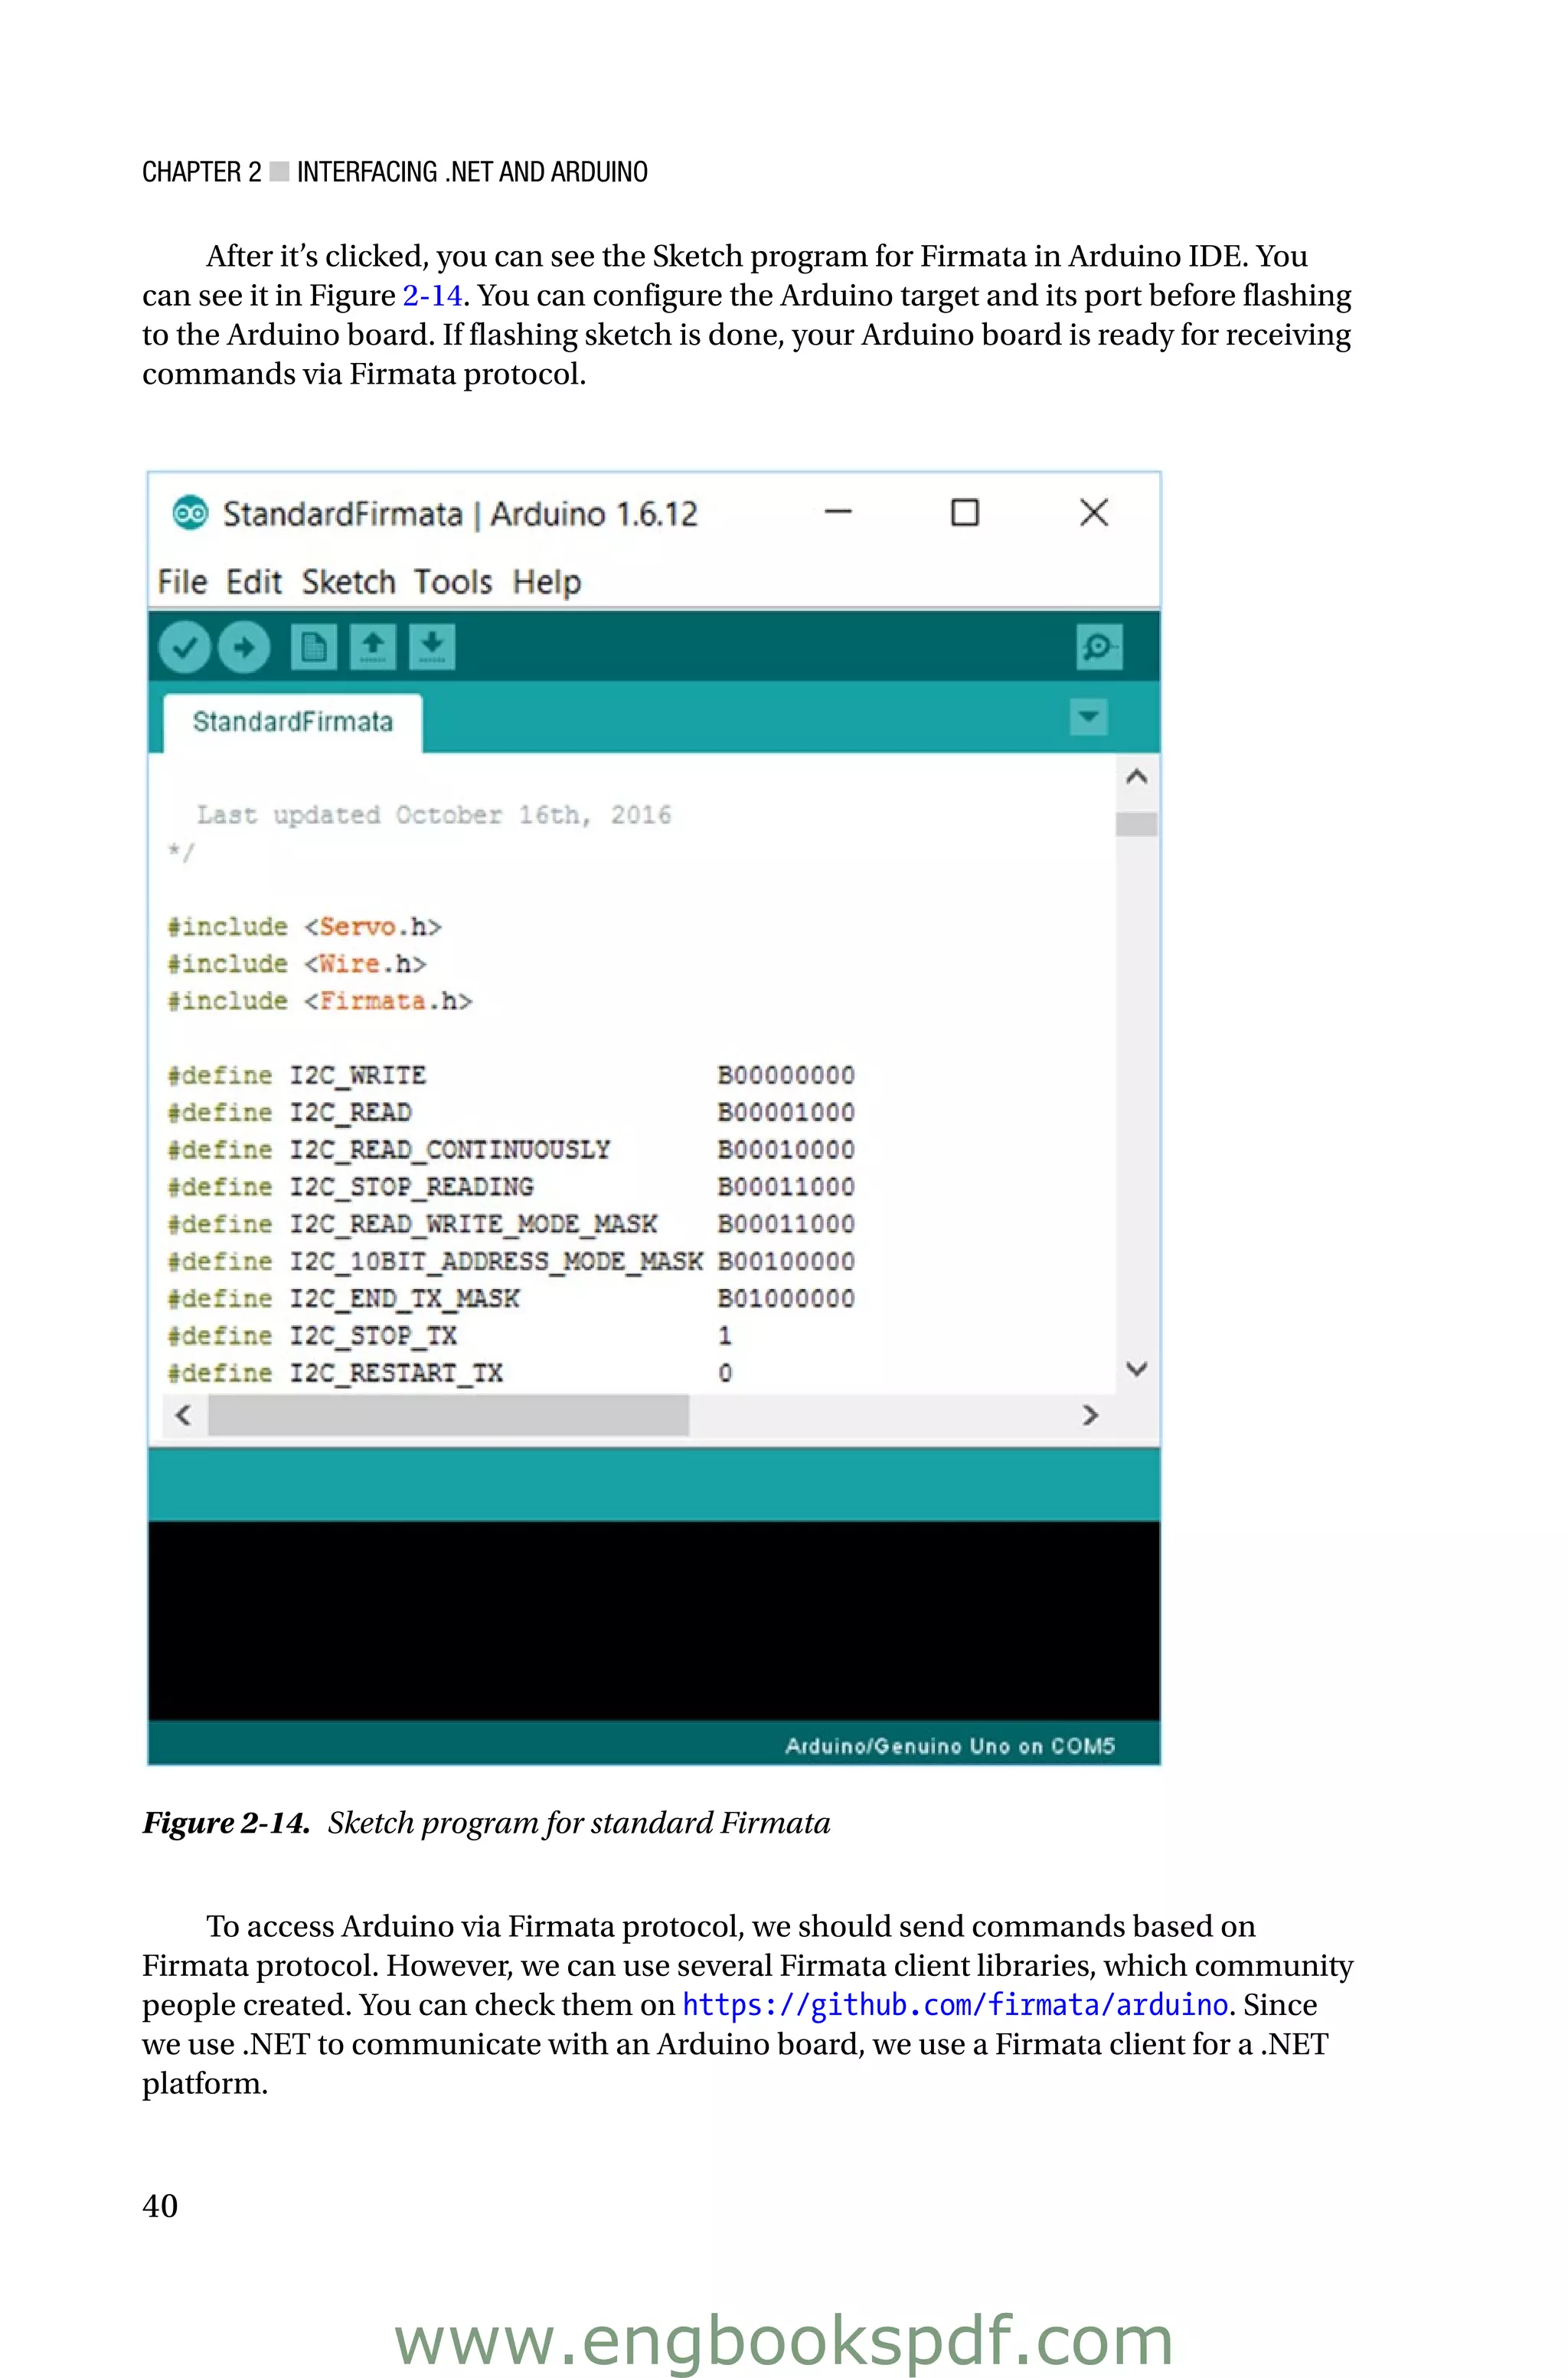Select the StandardFirmata tab
This screenshot has width=1568, height=2378.
tap(293, 722)
